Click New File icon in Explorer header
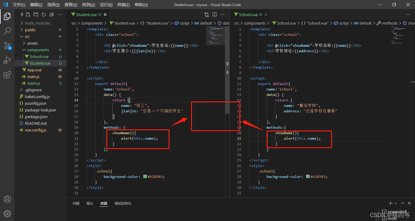The image size is (415, 221). pos(28,15)
